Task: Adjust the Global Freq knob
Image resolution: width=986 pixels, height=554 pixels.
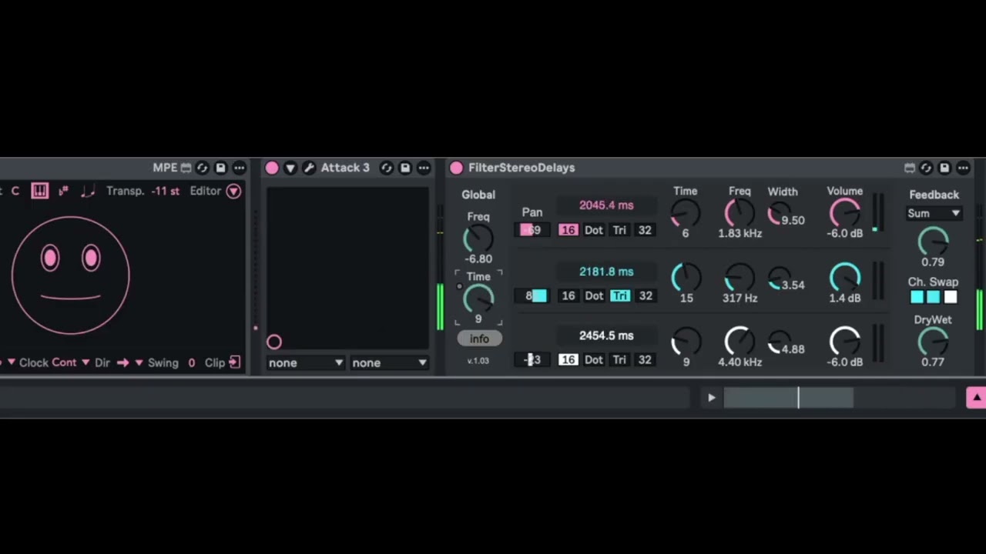Action: click(x=478, y=240)
